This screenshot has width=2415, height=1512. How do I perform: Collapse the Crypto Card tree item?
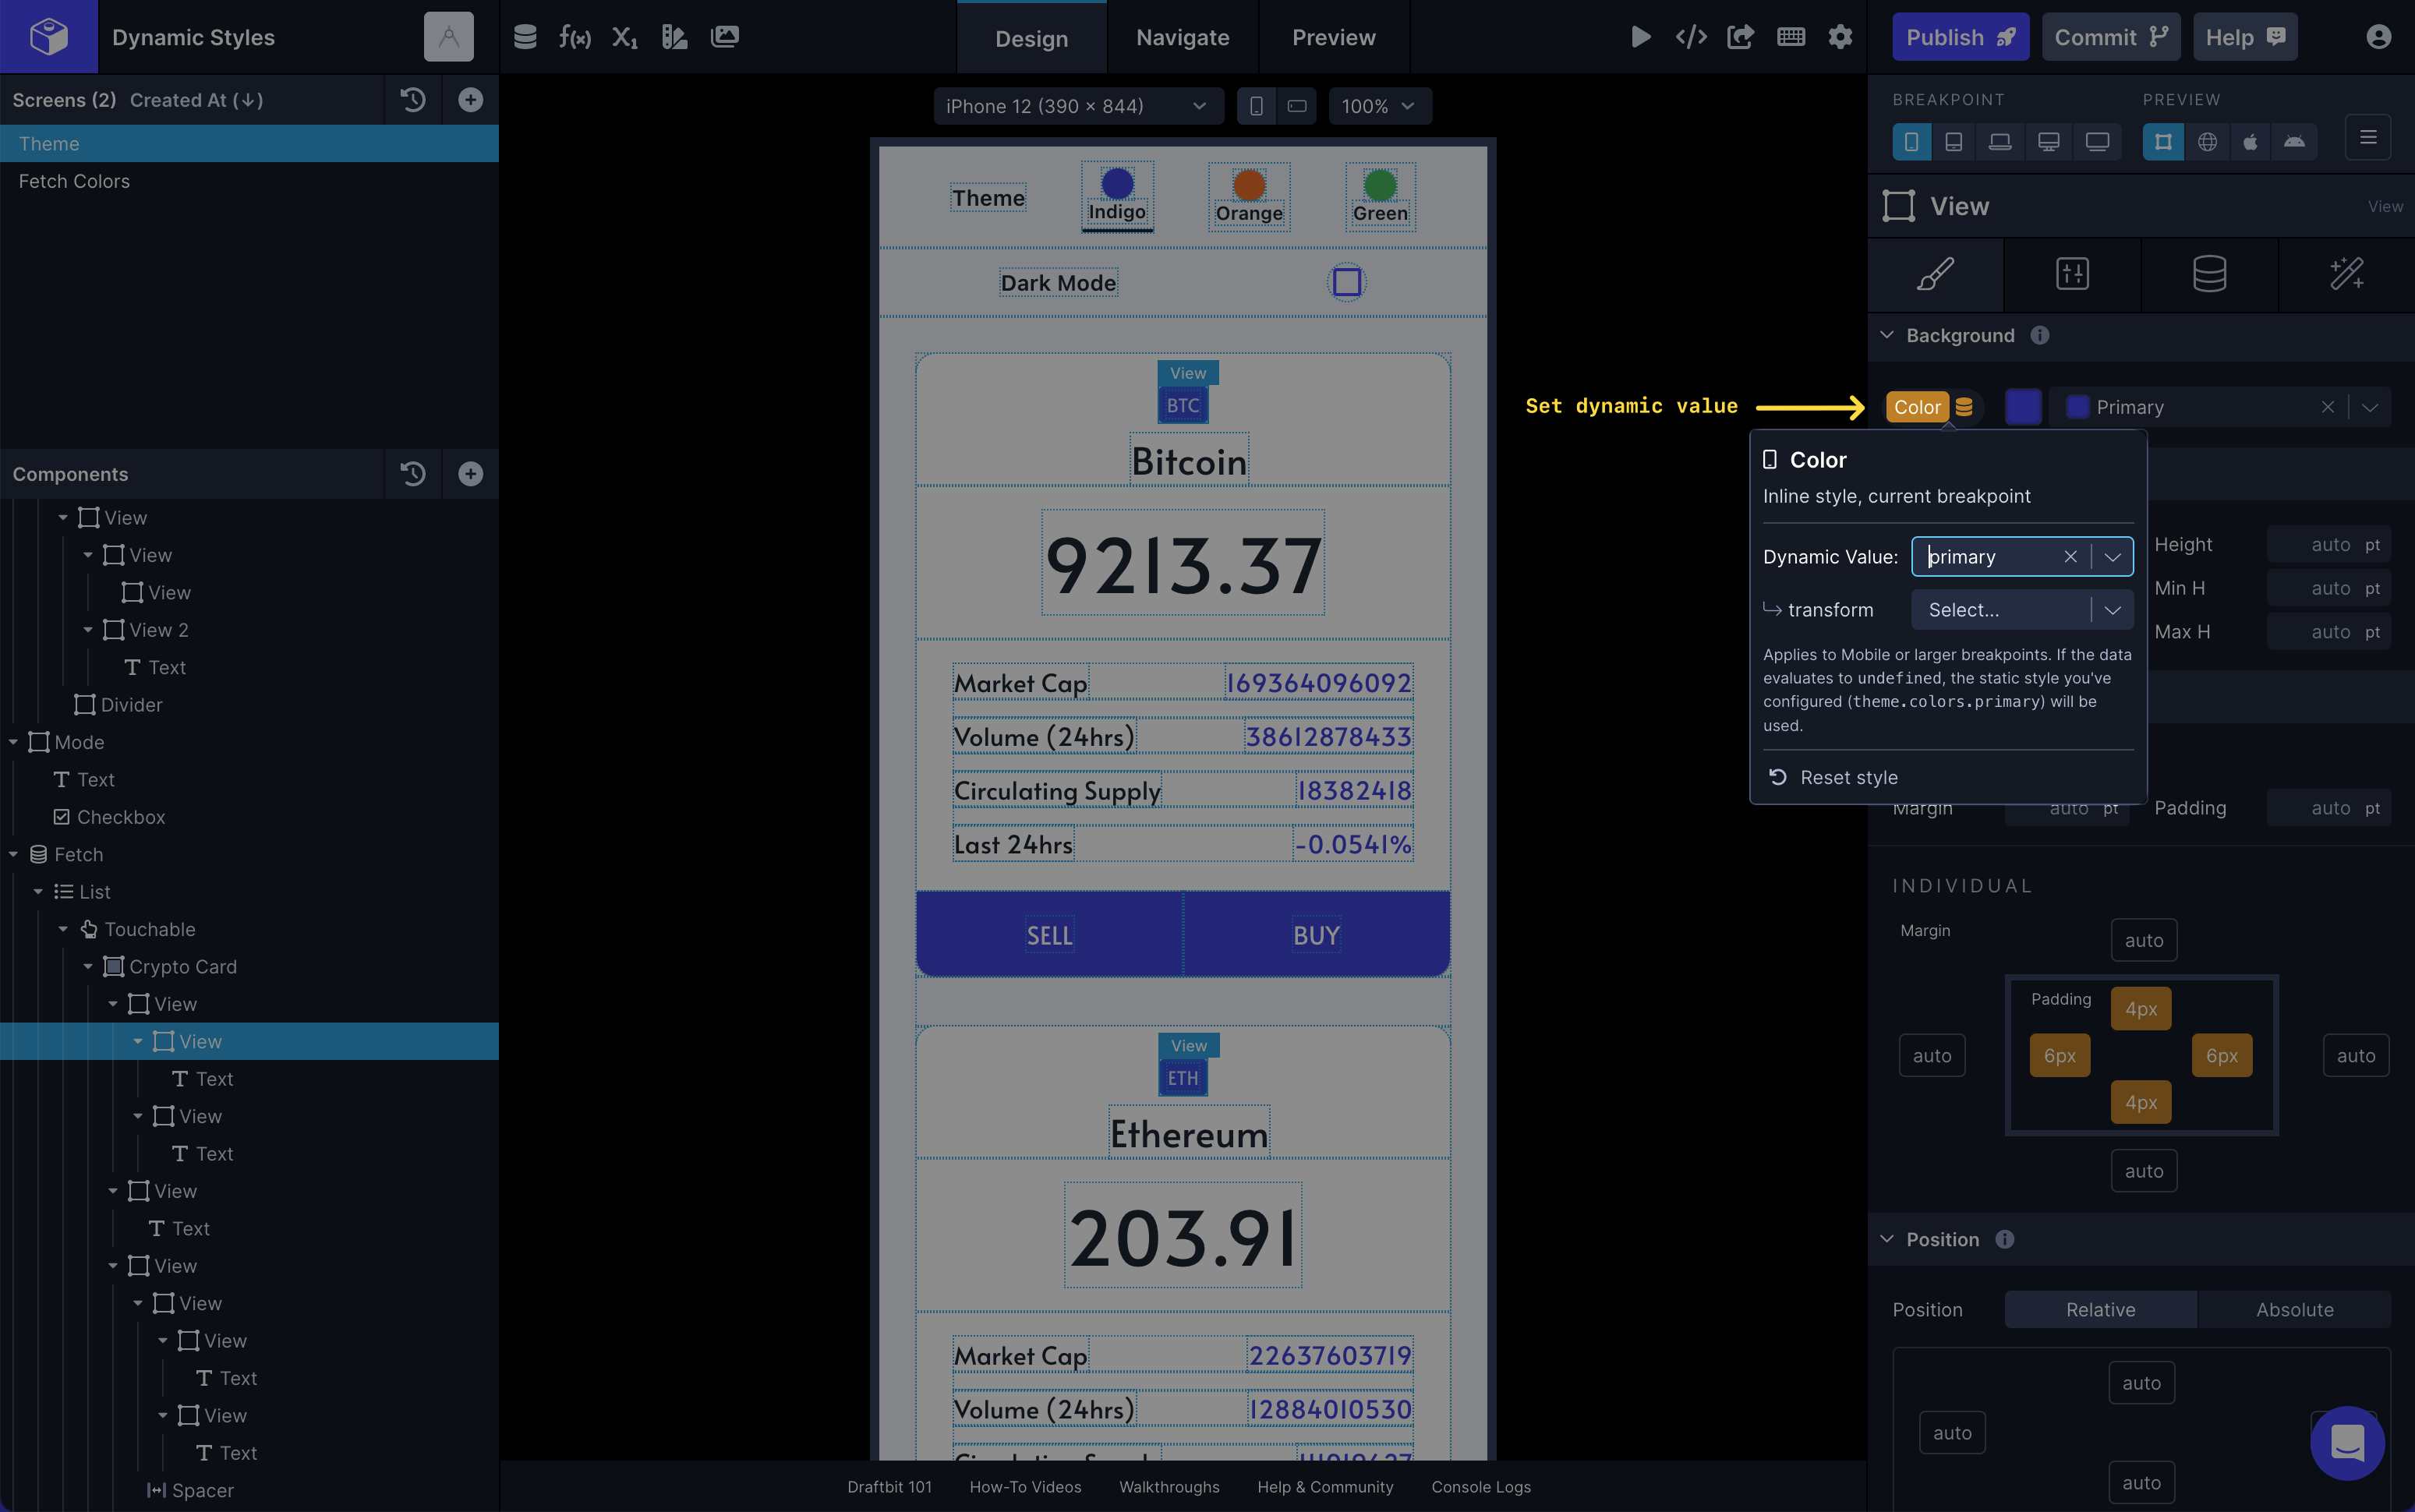click(88, 967)
